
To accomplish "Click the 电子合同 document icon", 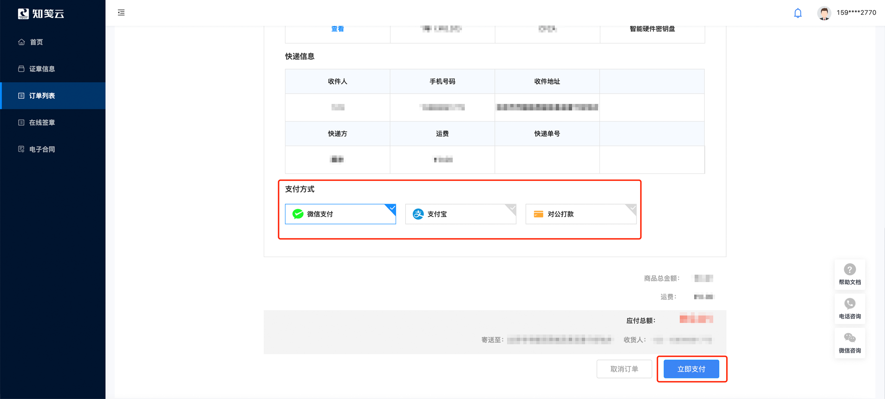I will tap(21, 149).
